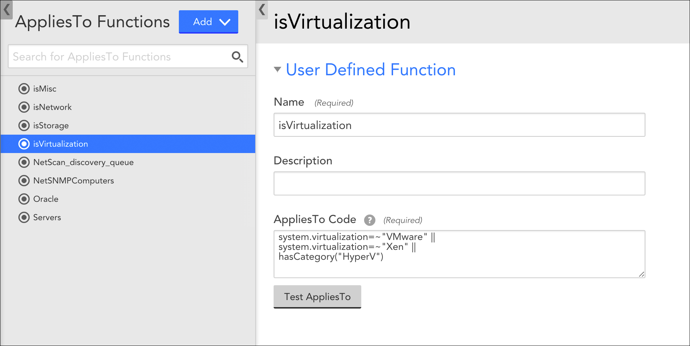Collapse the isVirtualization detail panel
Image resolution: width=690 pixels, height=346 pixels.
click(262, 10)
